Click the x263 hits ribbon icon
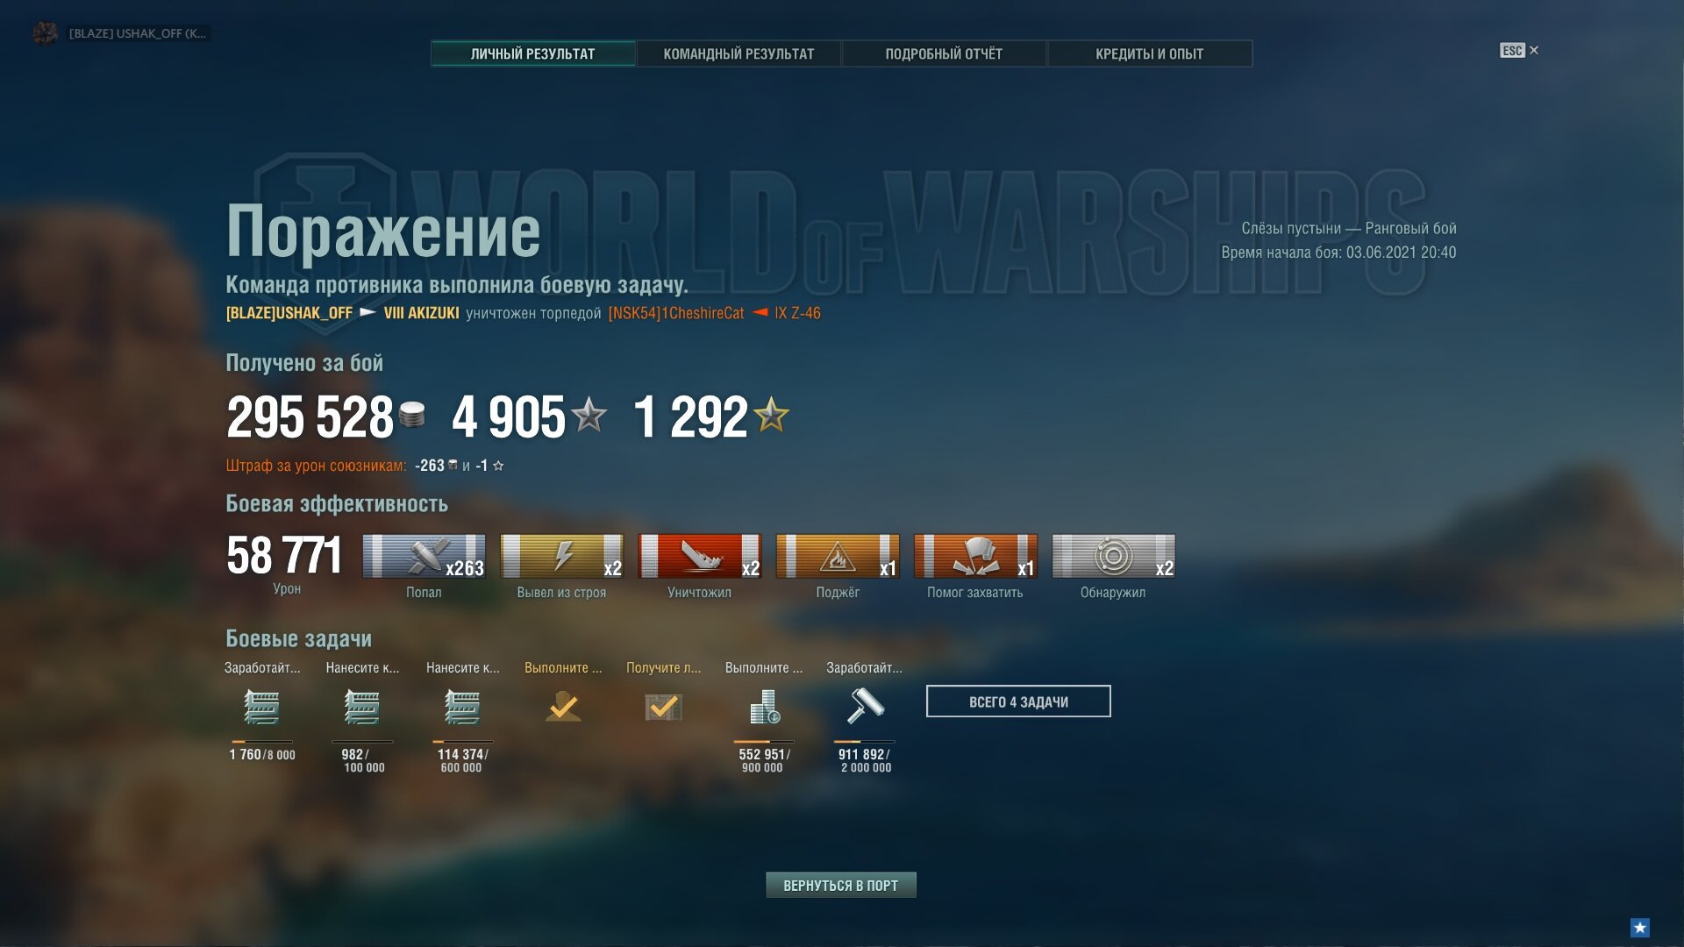This screenshot has width=1684, height=947. click(x=424, y=556)
